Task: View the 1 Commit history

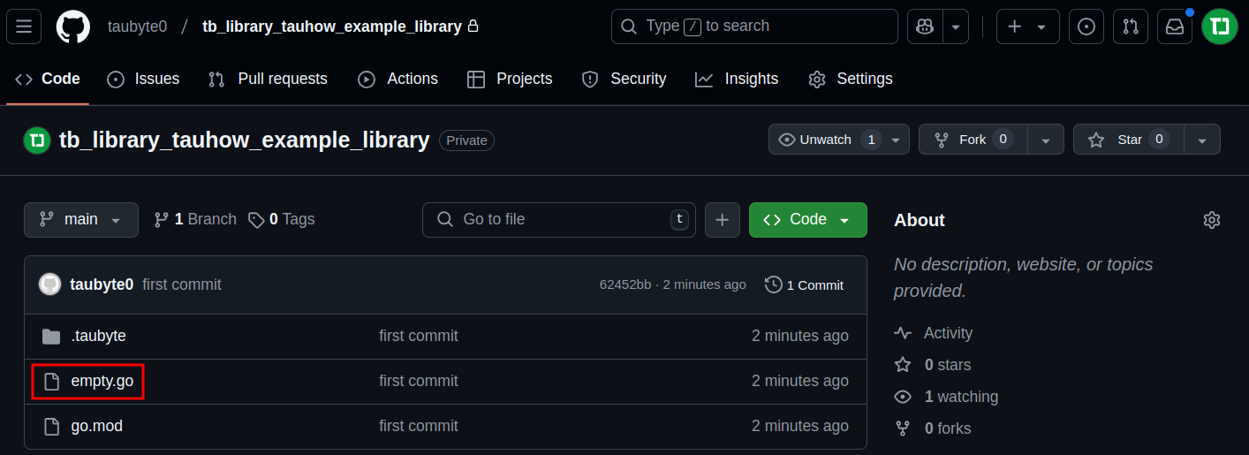Action: pos(805,285)
